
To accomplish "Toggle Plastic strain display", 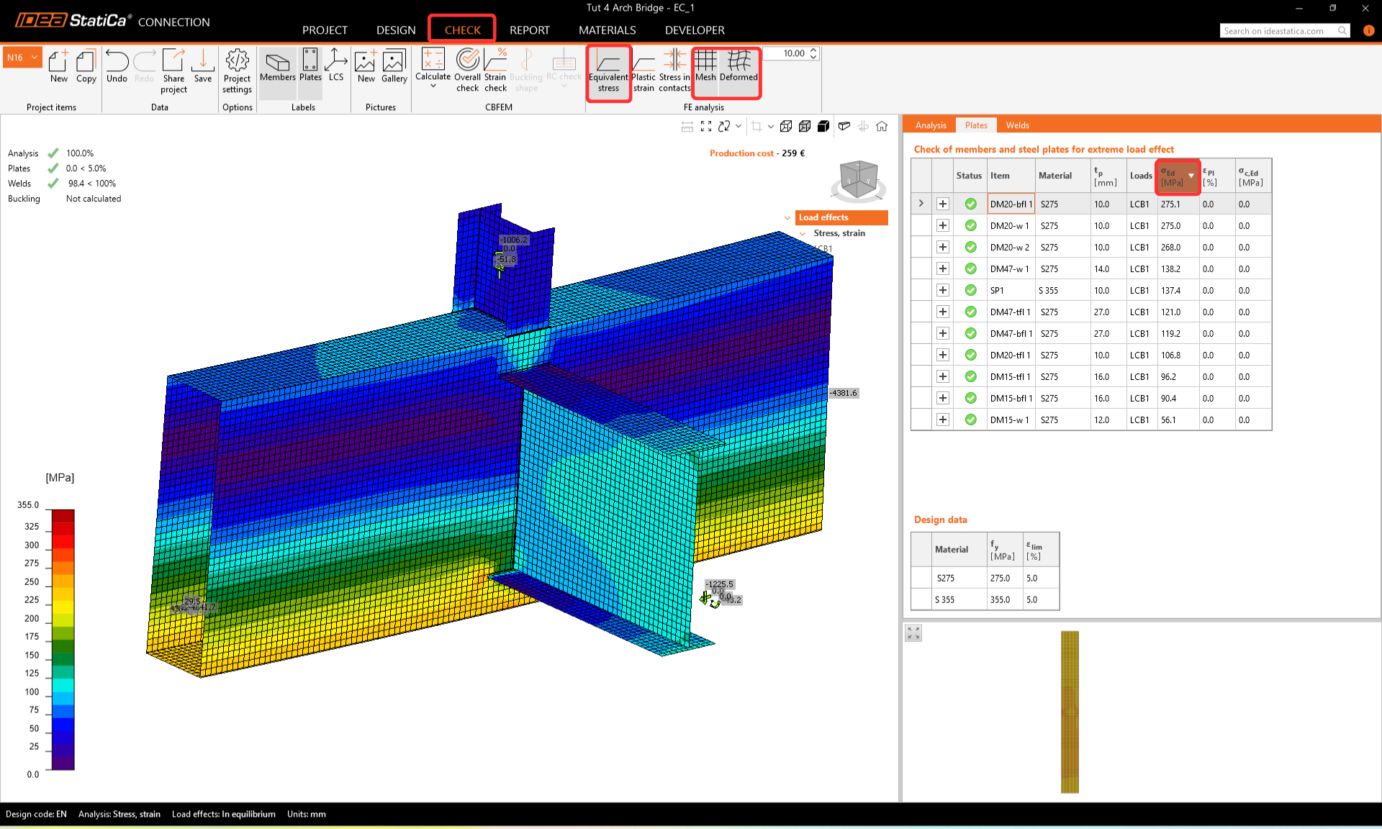I will (643, 72).
